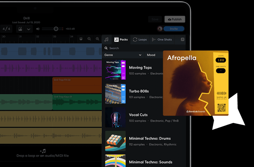The image size is (254, 167).
Task: Click the Drill project title
Action: [x=26, y=18]
